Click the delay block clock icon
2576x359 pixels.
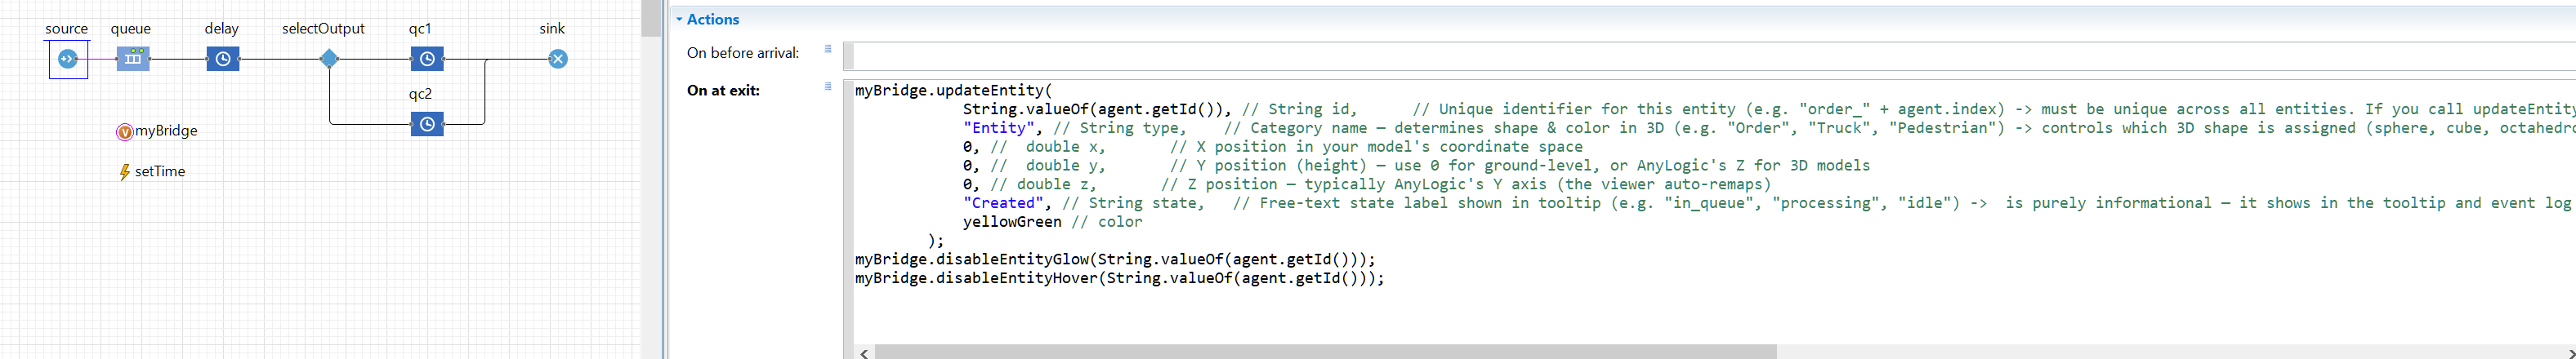[x=223, y=59]
